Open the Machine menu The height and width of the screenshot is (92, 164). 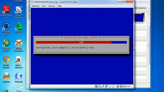coord(36,6)
